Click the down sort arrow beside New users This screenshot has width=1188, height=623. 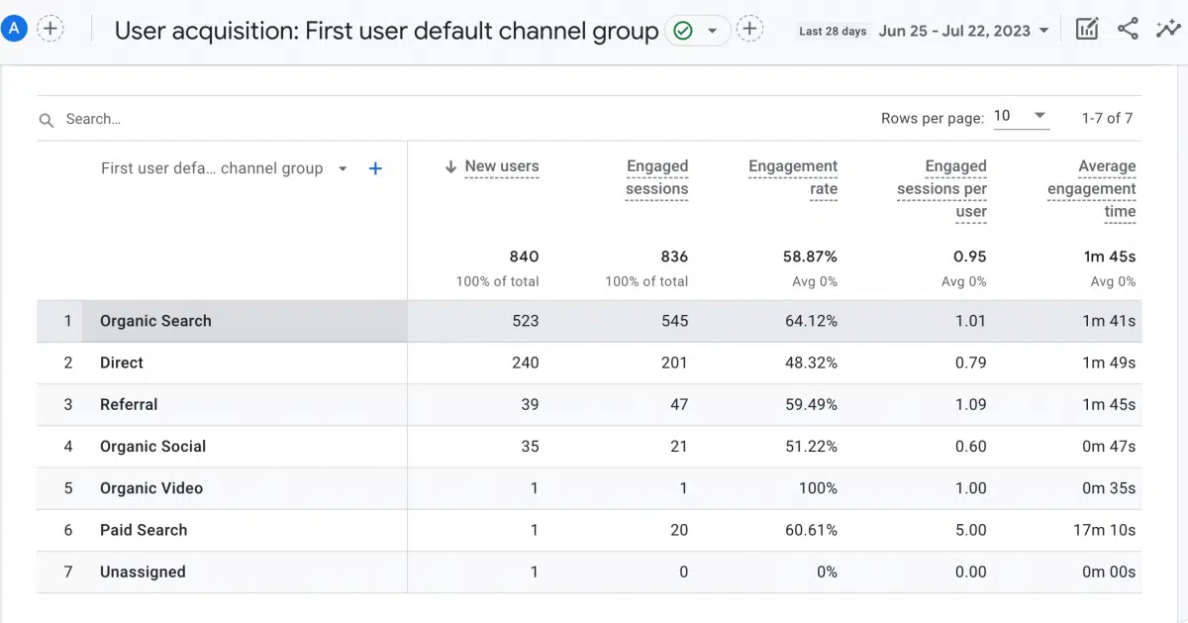pyautogui.click(x=451, y=166)
